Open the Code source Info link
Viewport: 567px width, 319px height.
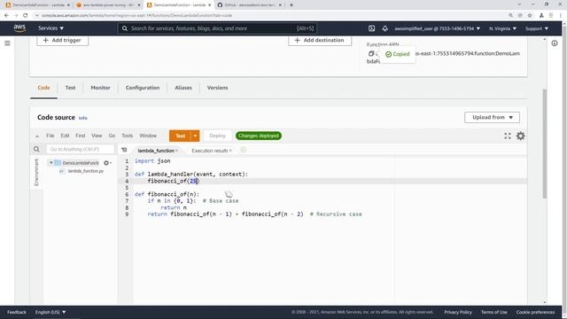click(82, 118)
